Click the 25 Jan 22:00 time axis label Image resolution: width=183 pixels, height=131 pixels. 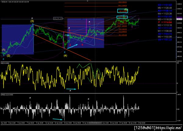coord(114,123)
